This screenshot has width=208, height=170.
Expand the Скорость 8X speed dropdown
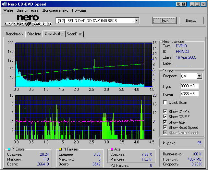coord(199,76)
